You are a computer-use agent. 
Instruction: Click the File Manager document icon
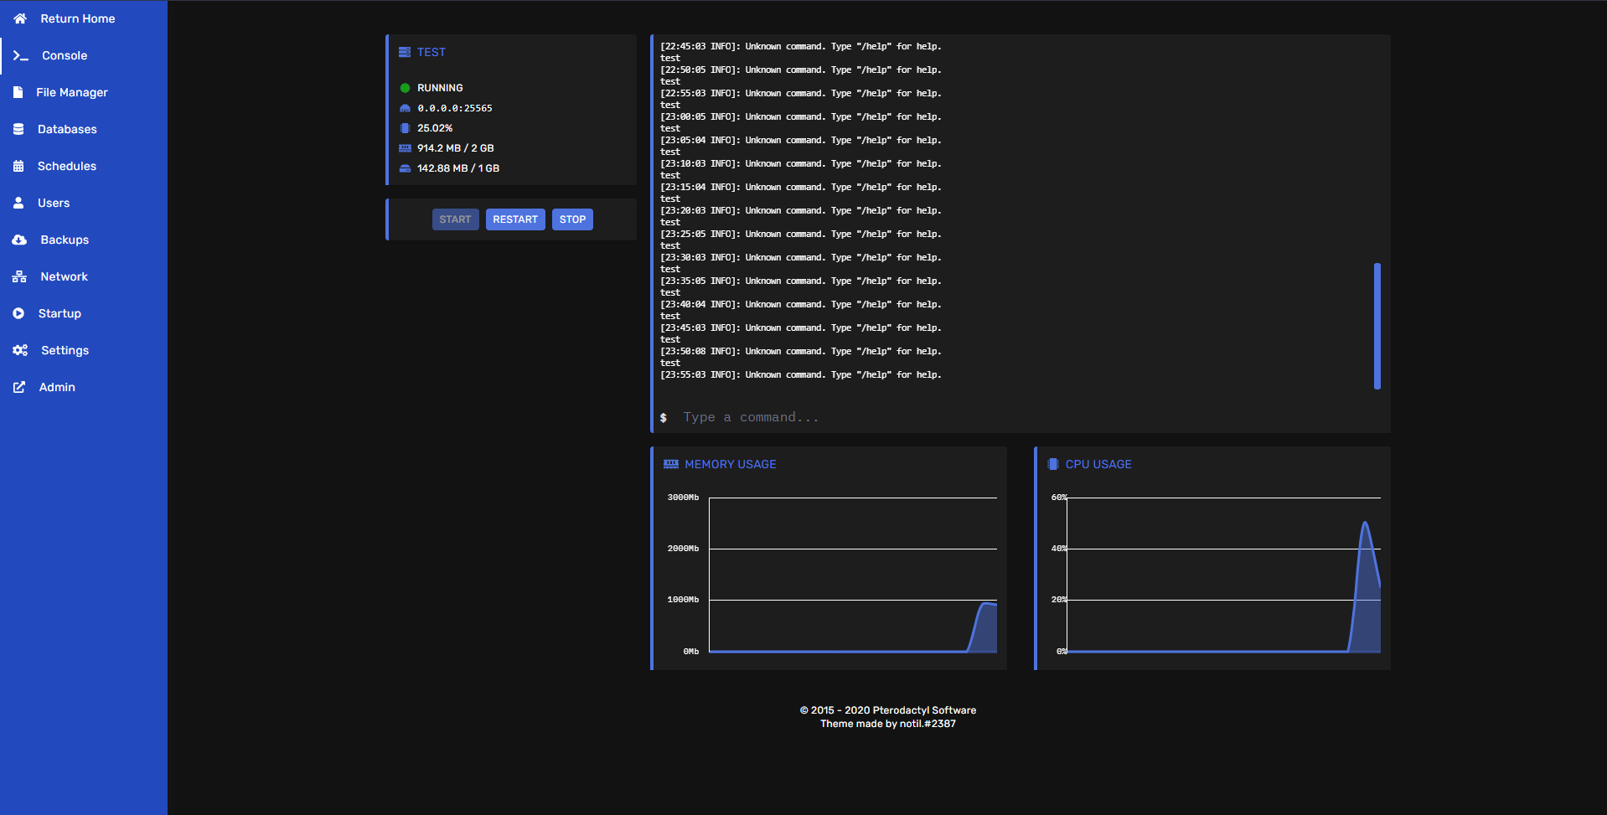(18, 92)
